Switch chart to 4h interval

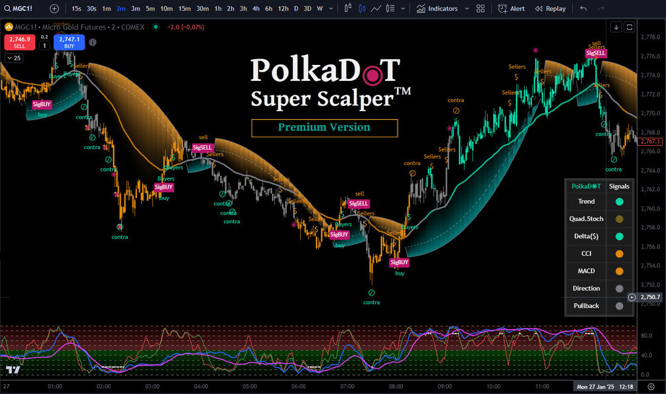256,9
